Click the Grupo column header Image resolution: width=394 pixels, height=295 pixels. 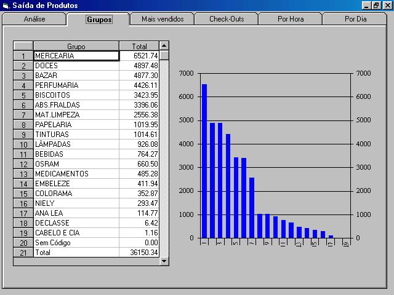click(x=76, y=46)
